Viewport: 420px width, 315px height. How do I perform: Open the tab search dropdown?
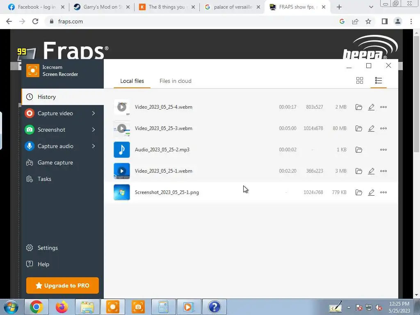tap(371, 7)
